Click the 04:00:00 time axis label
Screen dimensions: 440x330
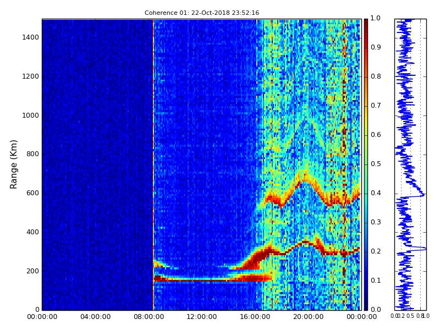point(95,317)
